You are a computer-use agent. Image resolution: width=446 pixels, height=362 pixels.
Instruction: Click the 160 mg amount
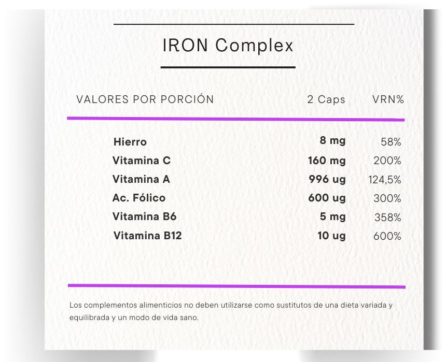tap(327, 161)
